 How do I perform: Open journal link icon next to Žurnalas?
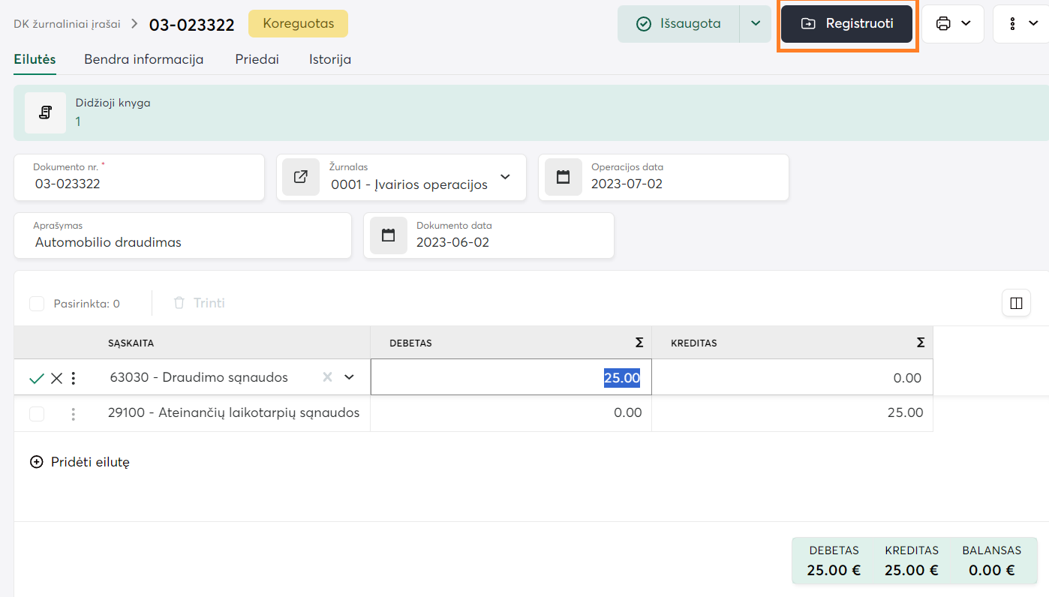click(301, 177)
